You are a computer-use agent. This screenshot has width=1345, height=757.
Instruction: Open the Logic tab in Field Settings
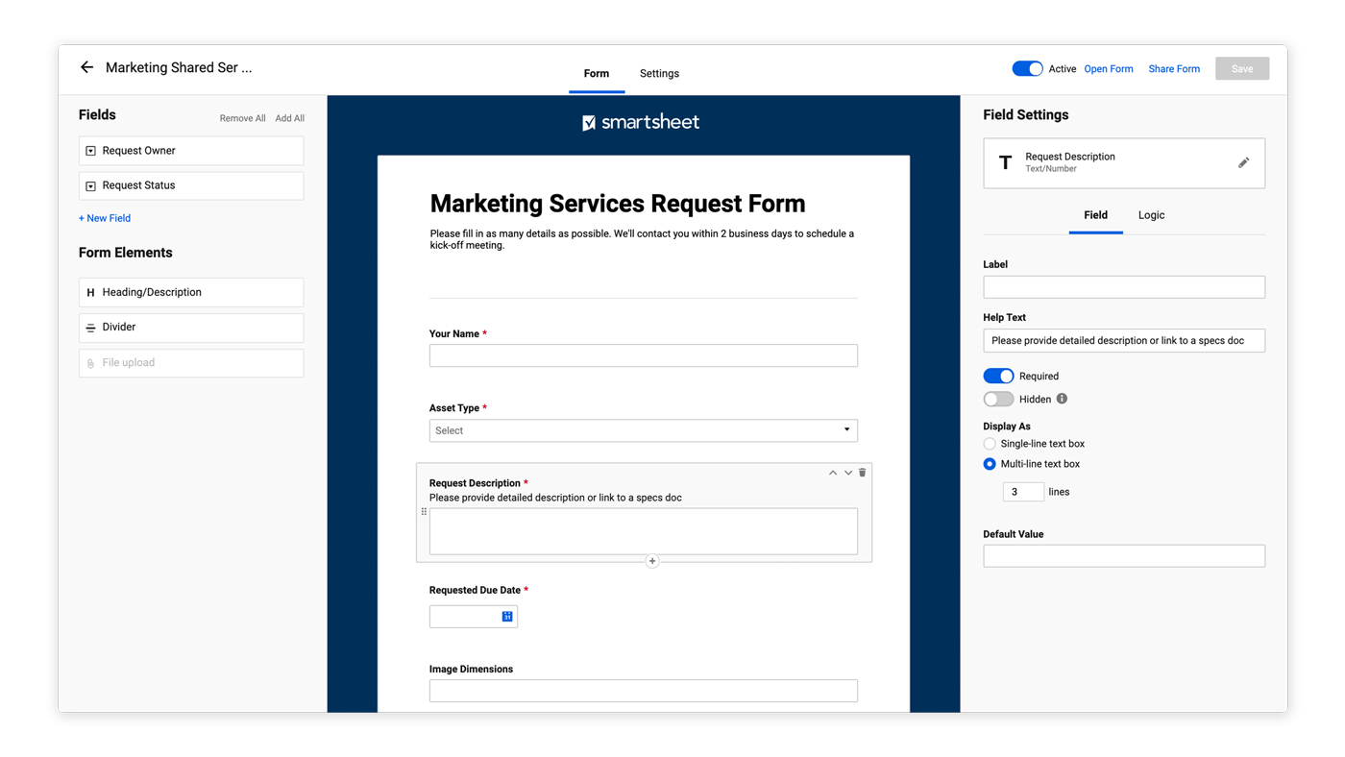pyautogui.click(x=1151, y=215)
